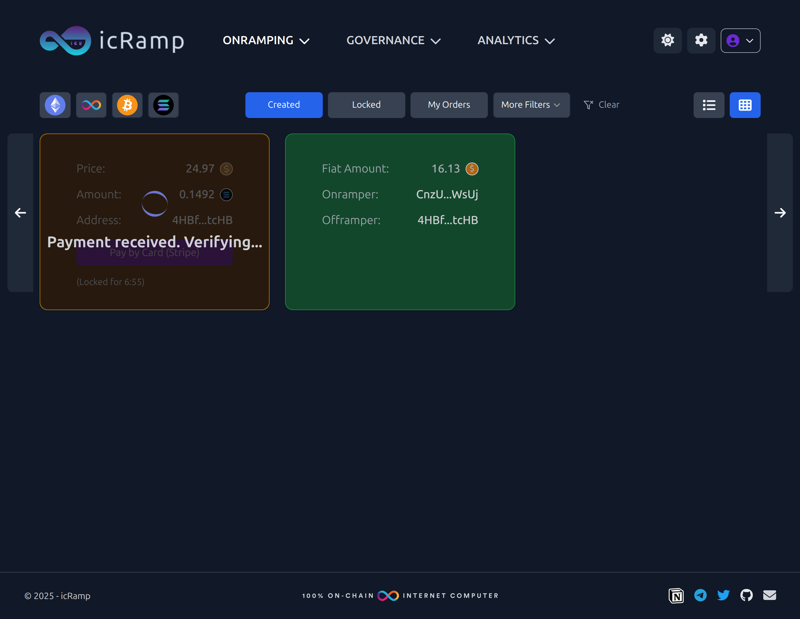Image resolution: width=800 pixels, height=619 pixels.
Task: Open the ANALYTICS menu
Action: 516,40
